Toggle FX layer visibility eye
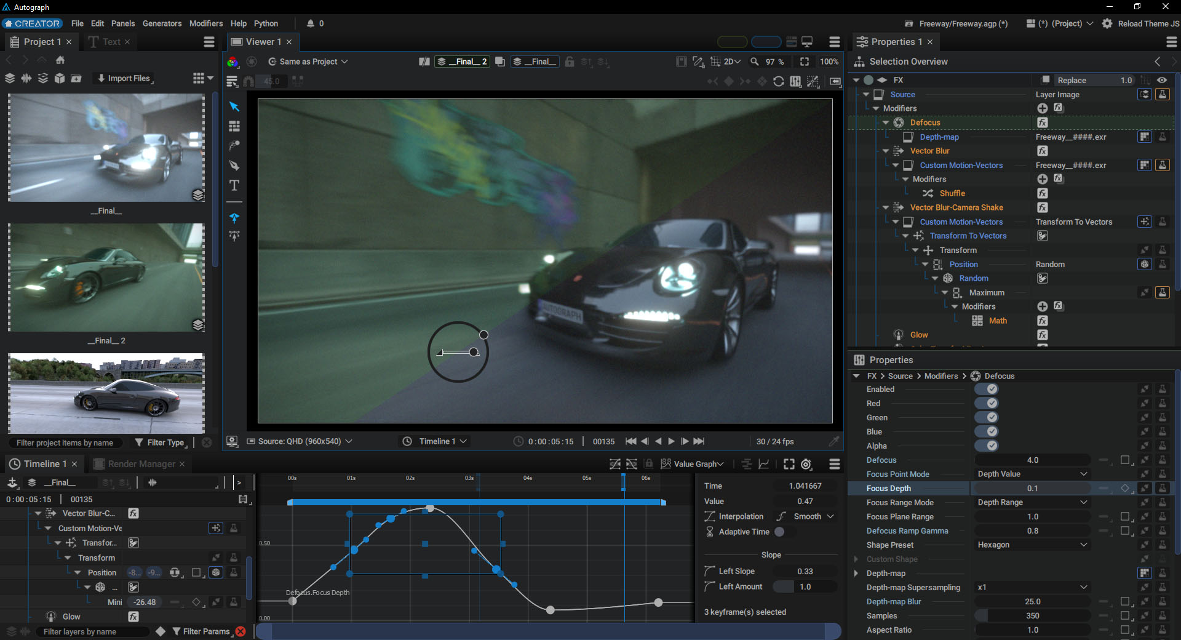 click(1162, 80)
